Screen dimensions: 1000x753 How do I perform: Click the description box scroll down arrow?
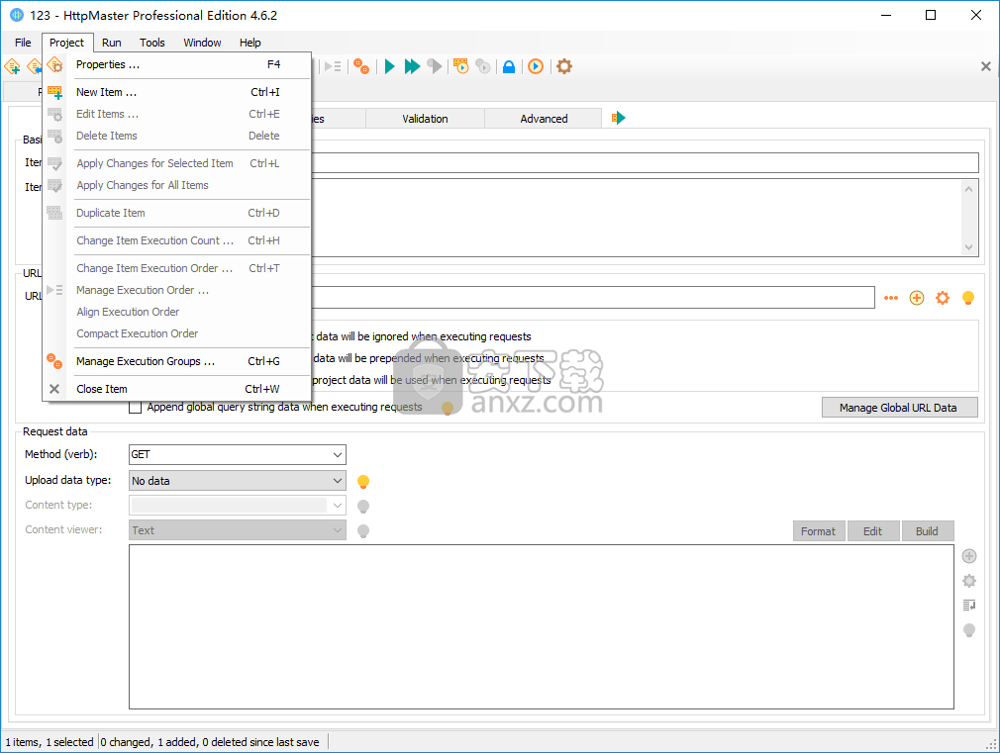tap(968, 247)
